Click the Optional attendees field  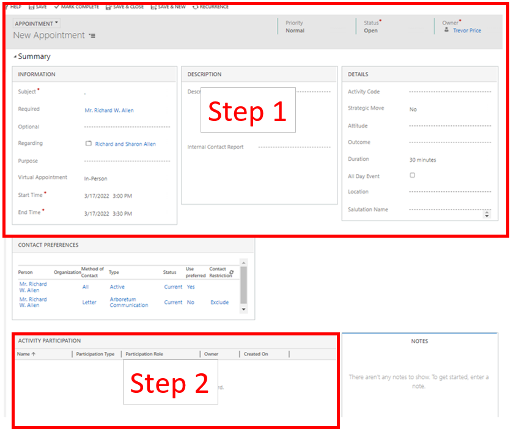(x=127, y=127)
